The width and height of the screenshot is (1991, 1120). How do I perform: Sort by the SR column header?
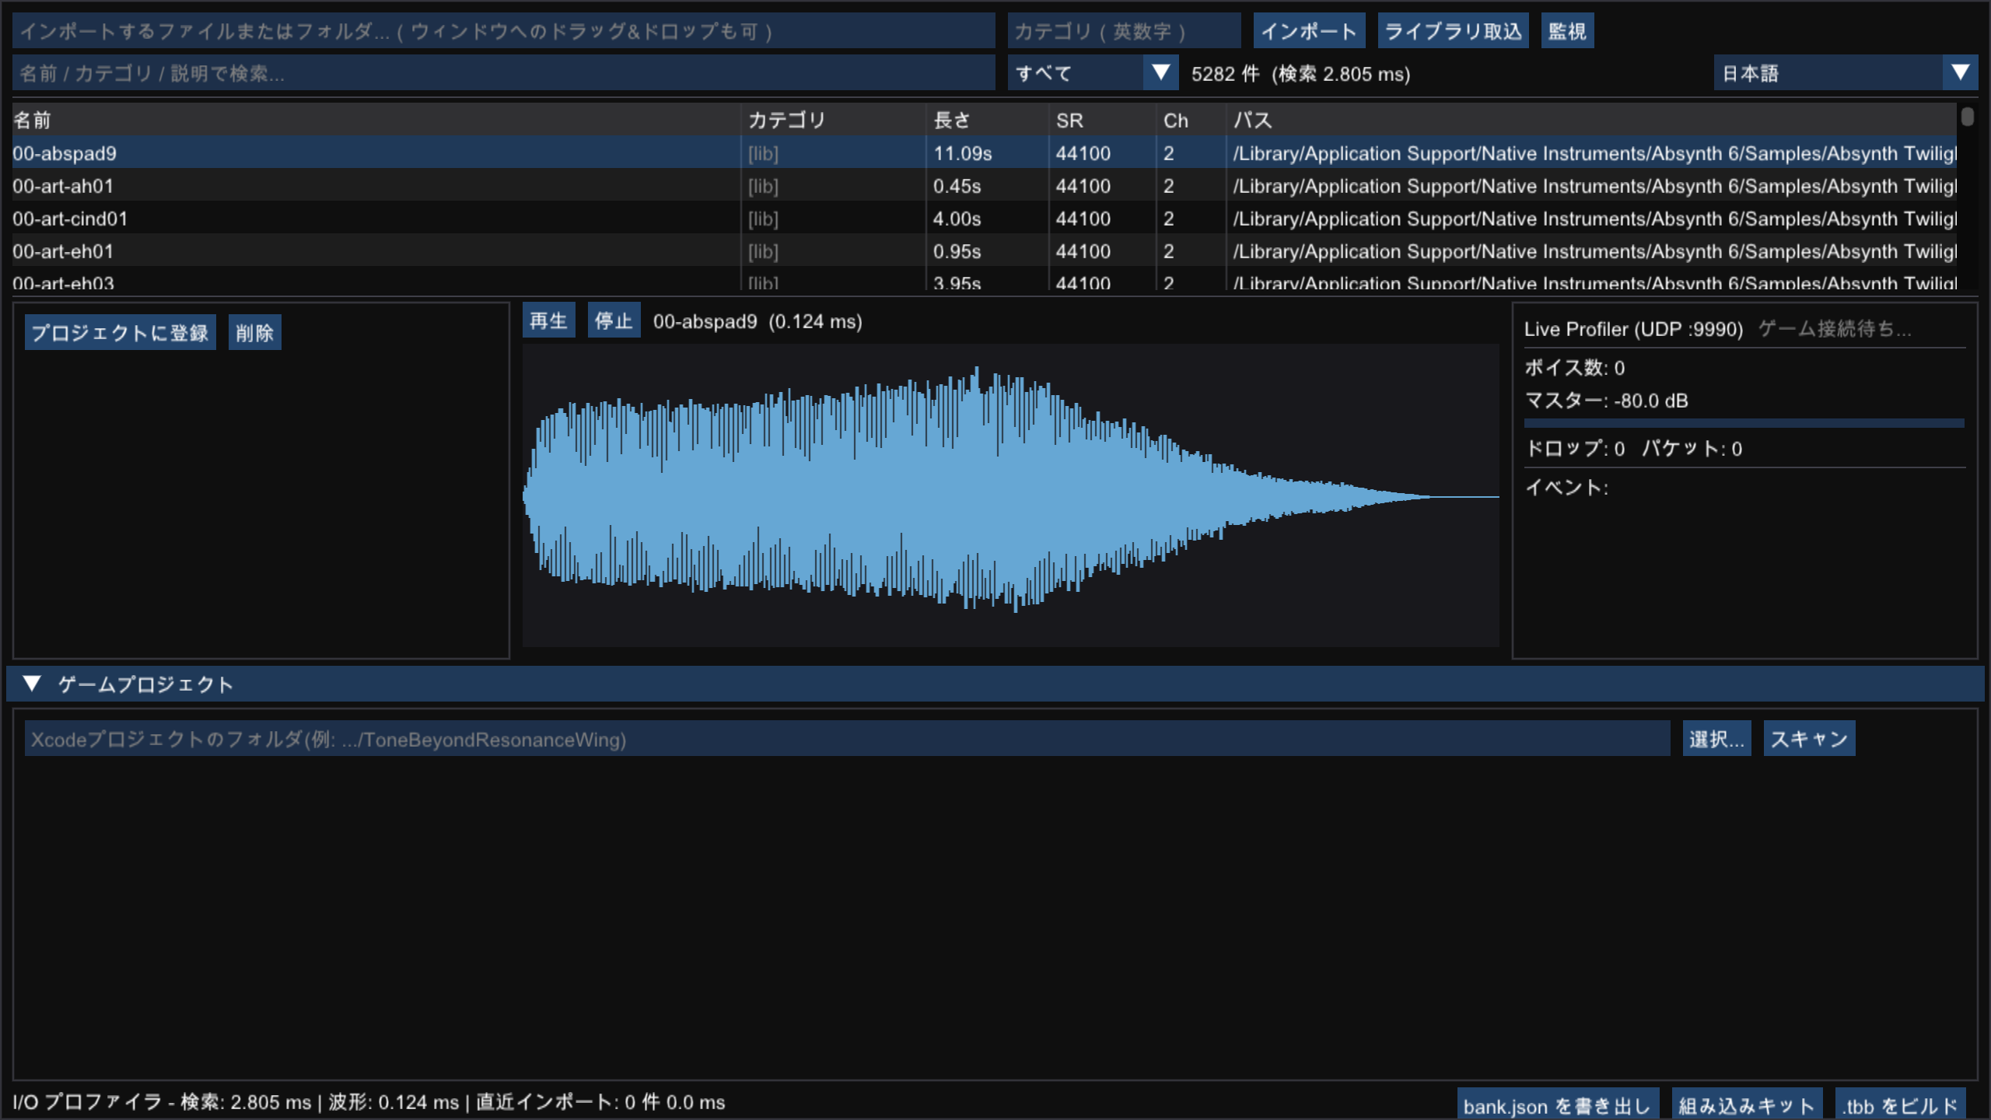click(x=1103, y=120)
